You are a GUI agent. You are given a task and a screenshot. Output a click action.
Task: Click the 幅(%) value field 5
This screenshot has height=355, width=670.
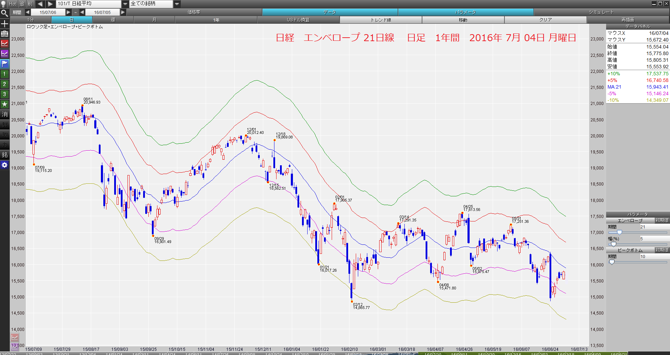[654, 239]
